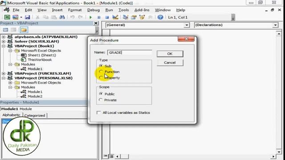
Task: Select the Function type radio button
Action: [101, 72]
